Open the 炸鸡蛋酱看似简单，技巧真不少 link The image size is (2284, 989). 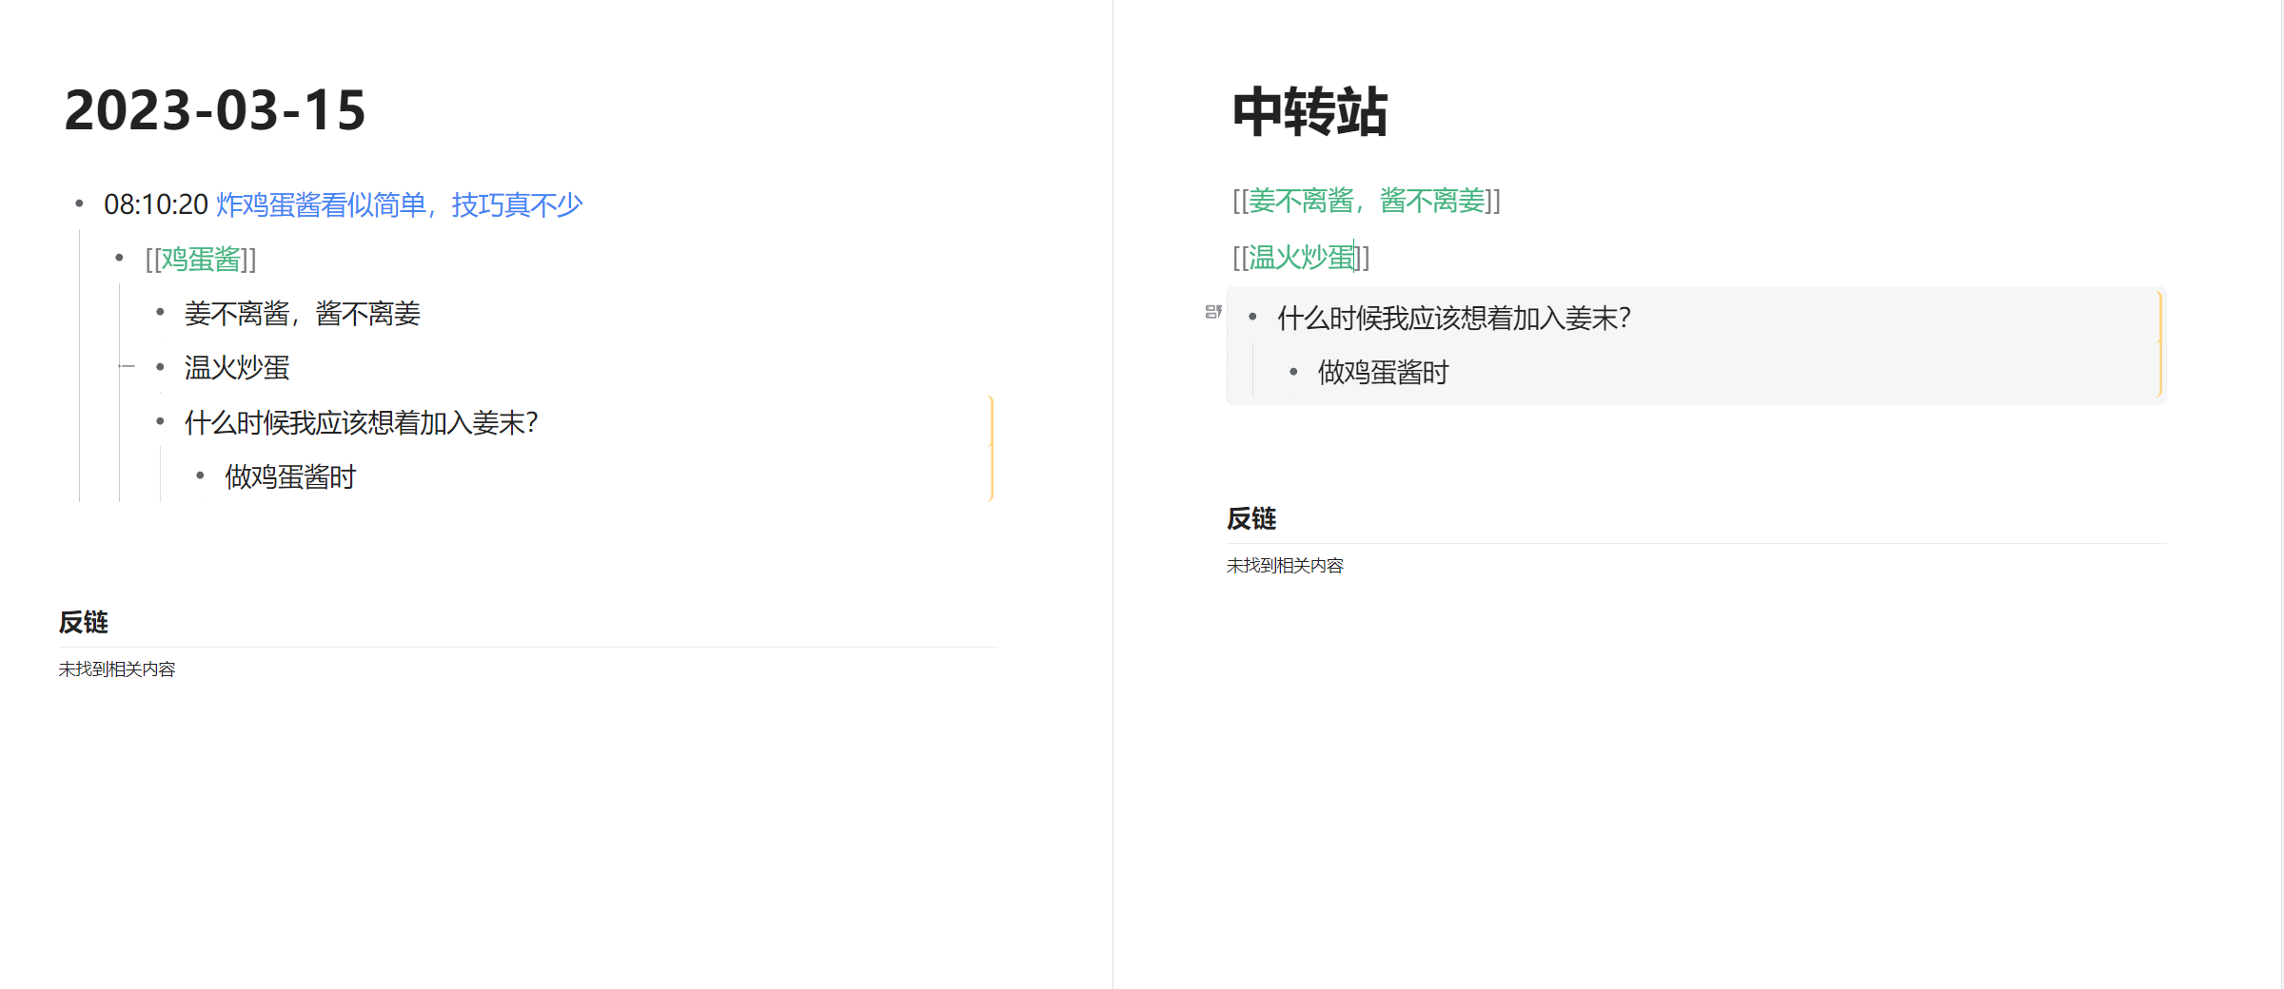tap(399, 204)
